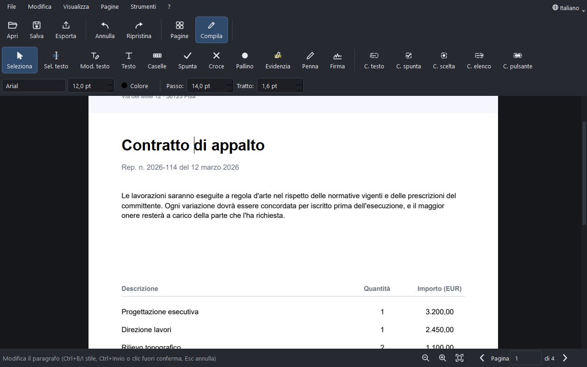The image size is (587, 367).
Task: Select the Pallino dot tool
Action: click(x=245, y=60)
